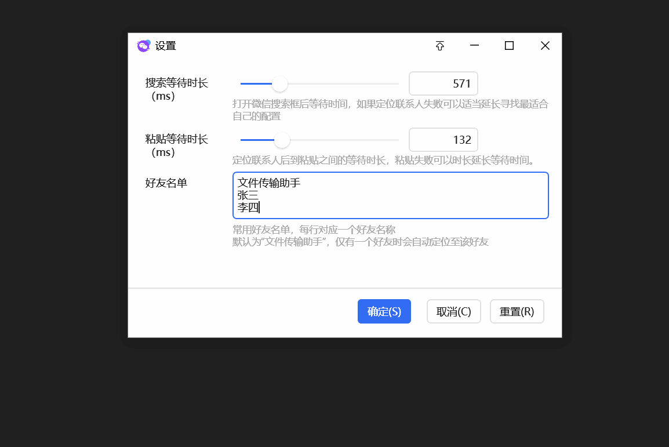Confirm settings with 确定(S) button
This screenshot has width=669, height=447.
(x=384, y=311)
